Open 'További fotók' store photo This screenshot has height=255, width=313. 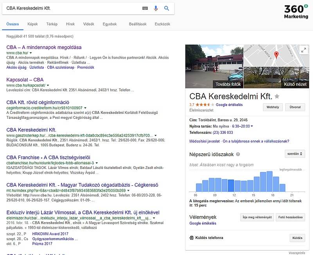[x=214, y=66]
